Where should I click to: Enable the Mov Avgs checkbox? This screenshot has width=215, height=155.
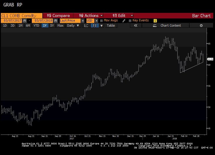(101, 21)
